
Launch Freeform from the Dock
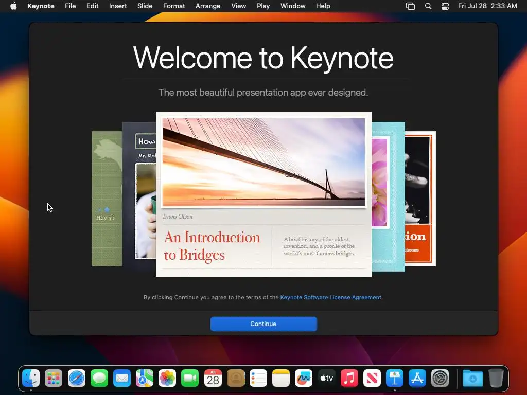tap(304, 378)
